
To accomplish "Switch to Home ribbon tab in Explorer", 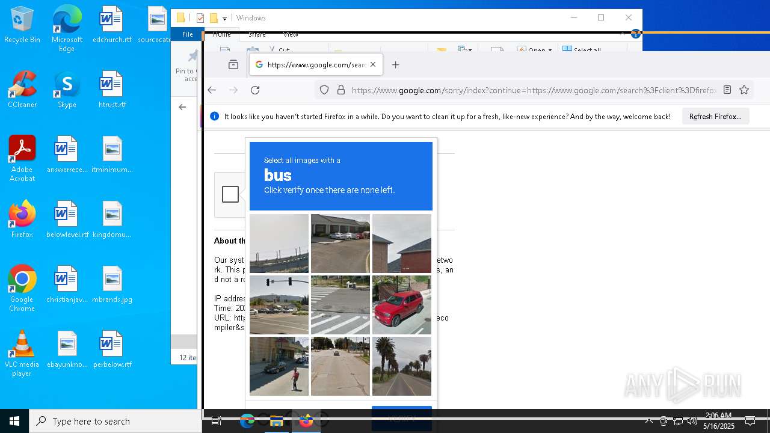I will coord(221,34).
